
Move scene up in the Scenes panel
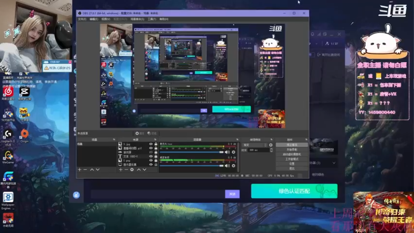(x=92, y=170)
